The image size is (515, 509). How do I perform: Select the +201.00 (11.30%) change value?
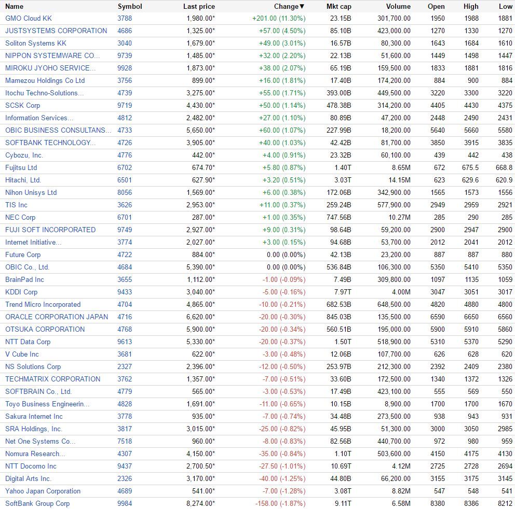pos(279,18)
